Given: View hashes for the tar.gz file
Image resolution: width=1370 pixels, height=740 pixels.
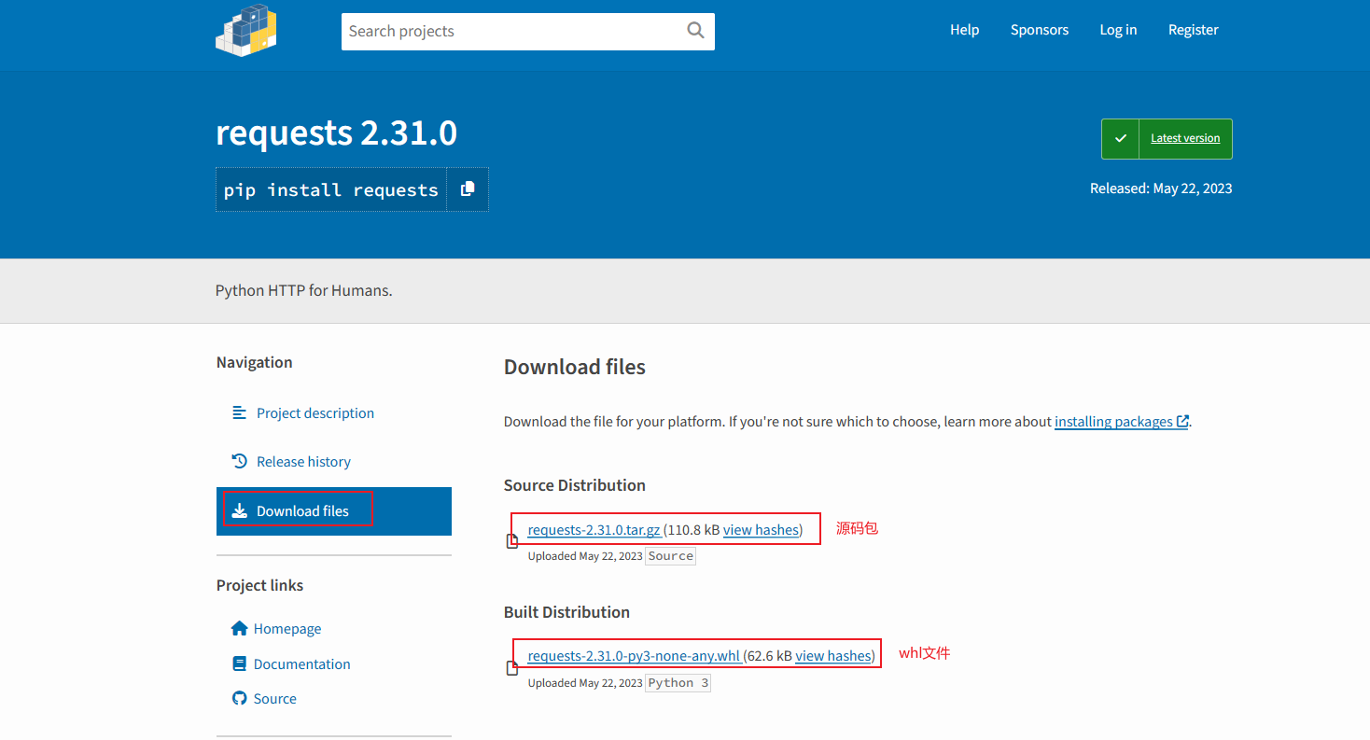Looking at the screenshot, I should click(761, 529).
